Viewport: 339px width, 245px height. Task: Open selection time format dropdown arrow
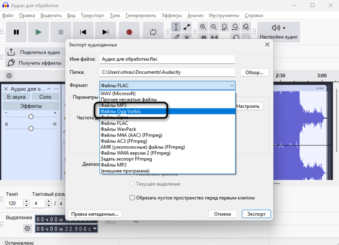point(95,229)
